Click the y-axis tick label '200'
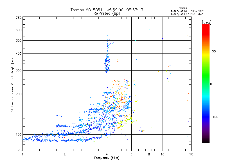 [19, 94]
